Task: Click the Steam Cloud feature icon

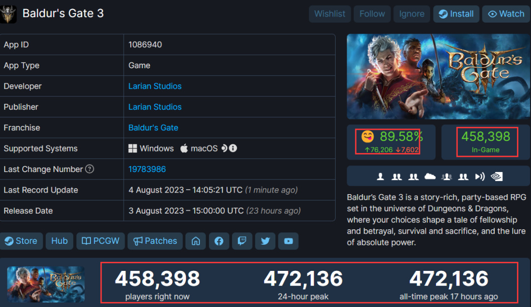Action: pyautogui.click(x=430, y=177)
